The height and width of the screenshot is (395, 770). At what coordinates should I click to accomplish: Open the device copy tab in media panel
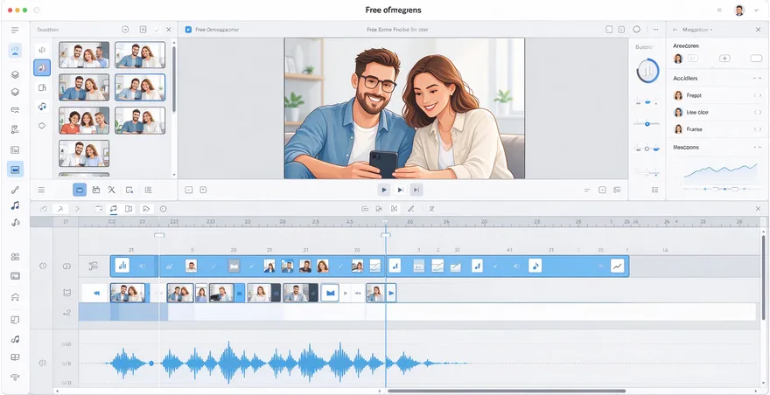[42, 87]
